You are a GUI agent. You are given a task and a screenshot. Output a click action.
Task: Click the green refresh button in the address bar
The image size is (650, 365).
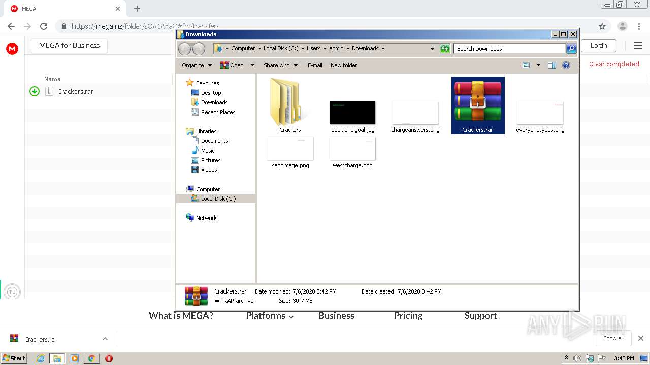pyautogui.click(x=445, y=49)
